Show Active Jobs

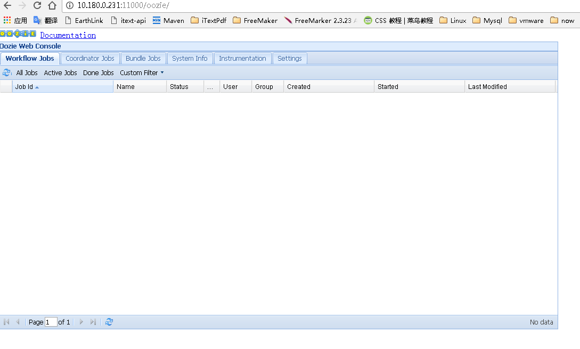60,73
